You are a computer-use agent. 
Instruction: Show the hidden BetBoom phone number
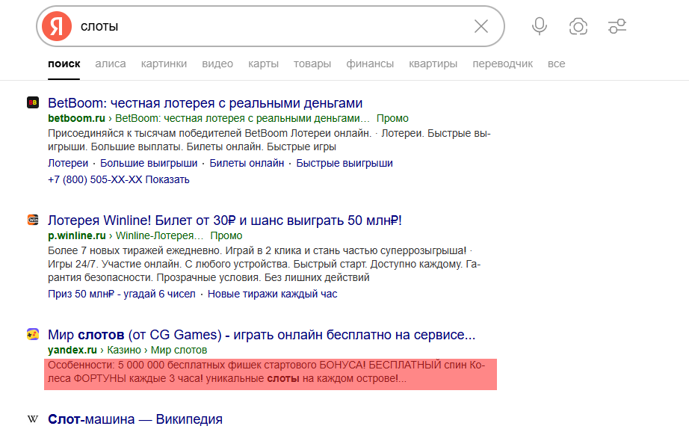coord(167,179)
